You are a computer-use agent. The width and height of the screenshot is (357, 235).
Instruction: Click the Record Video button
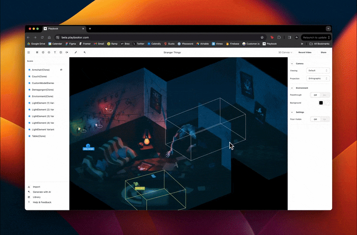305,52
